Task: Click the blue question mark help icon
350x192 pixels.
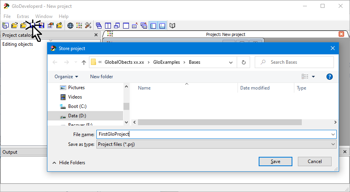Action: [330, 77]
